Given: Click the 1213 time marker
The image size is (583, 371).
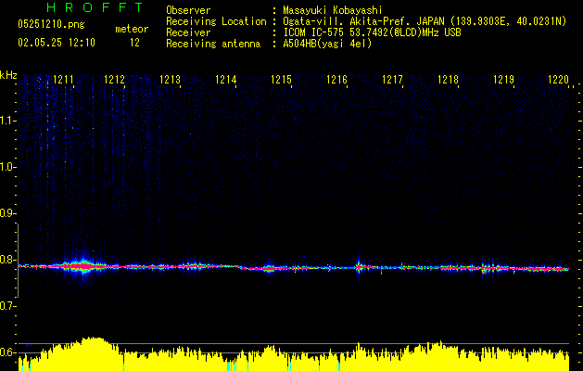Looking at the screenshot, I should coord(170,80).
